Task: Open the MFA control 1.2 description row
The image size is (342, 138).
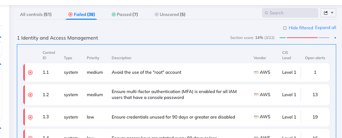Action: 174,95
